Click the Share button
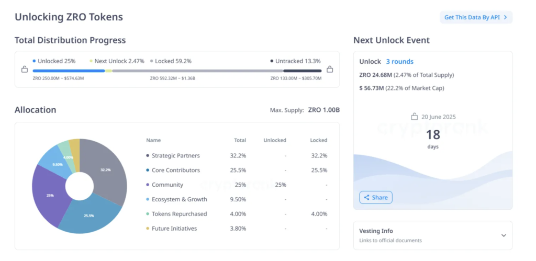 pyautogui.click(x=376, y=198)
